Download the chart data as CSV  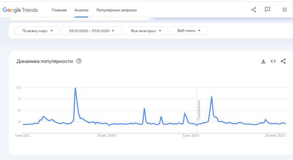pyautogui.click(x=263, y=61)
